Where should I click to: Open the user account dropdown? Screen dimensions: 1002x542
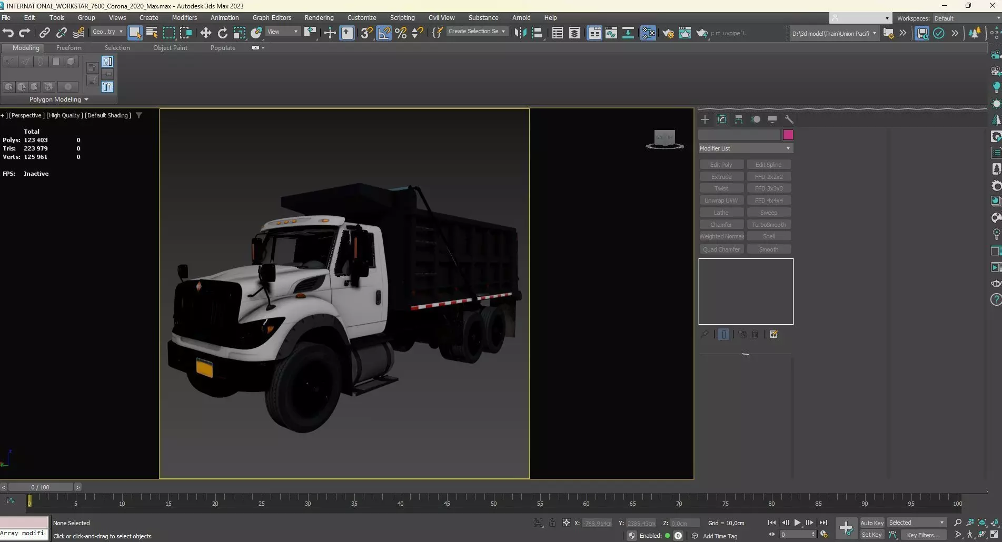pos(860,18)
